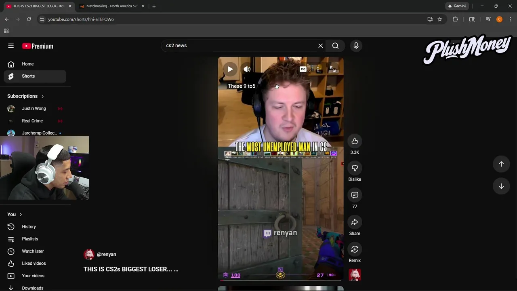Bookmark this page with the star

[440, 19]
